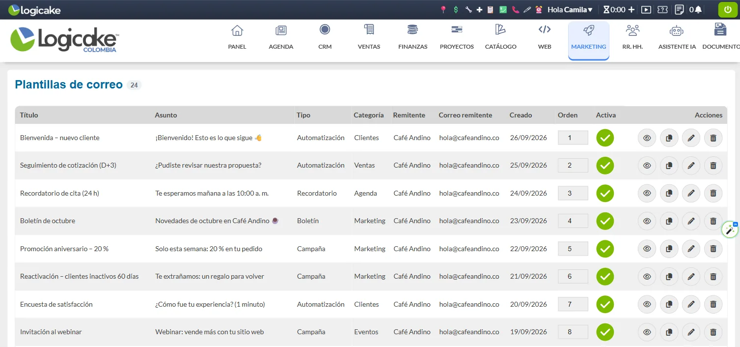Screen dimensions: 740x347
Task: Click the Logicake Colombia logo
Action: tap(64, 40)
